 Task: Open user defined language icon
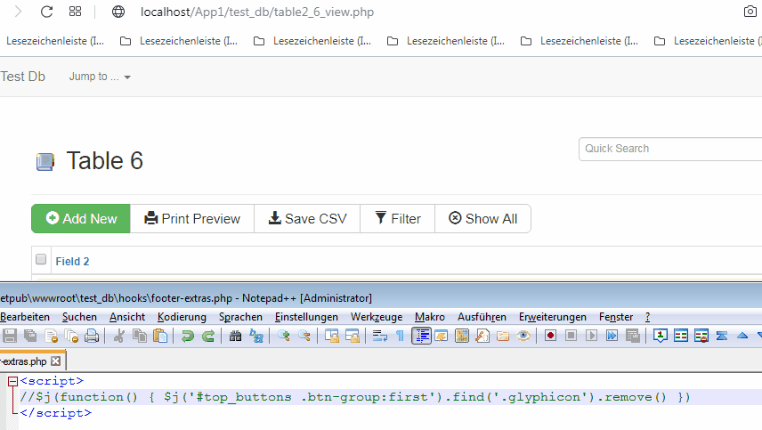[x=442, y=336]
